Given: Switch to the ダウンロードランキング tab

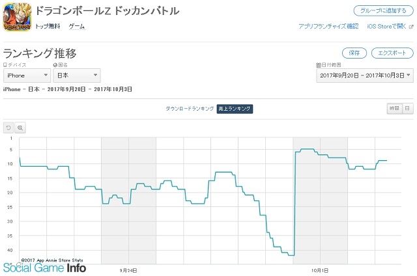Looking at the screenshot, I should [x=190, y=109].
